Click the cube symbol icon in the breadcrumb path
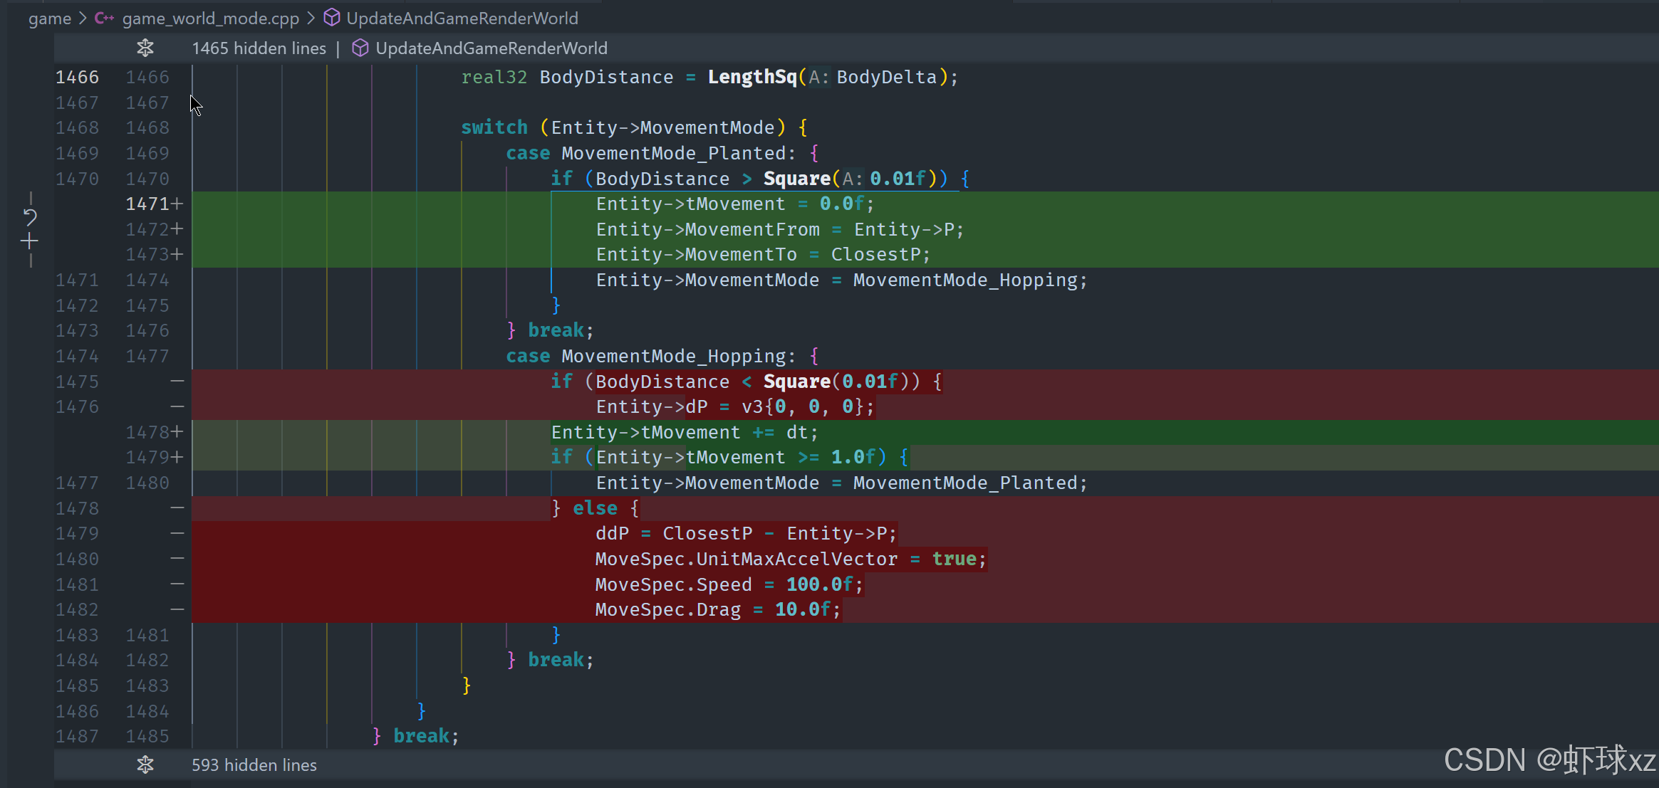Viewport: 1659px width, 788px height. click(331, 18)
